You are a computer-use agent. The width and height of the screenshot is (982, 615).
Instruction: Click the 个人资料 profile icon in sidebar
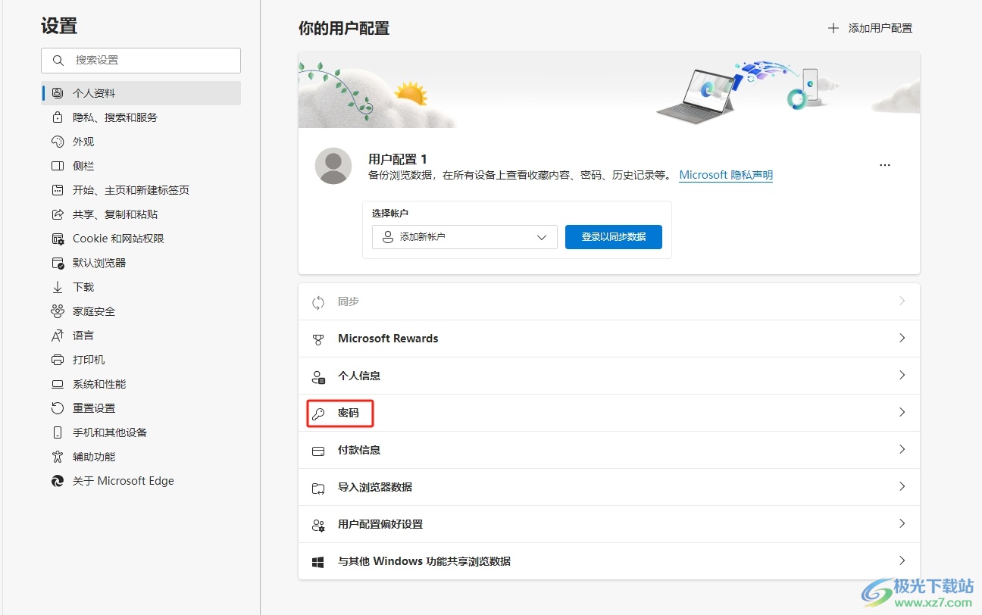click(58, 93)
